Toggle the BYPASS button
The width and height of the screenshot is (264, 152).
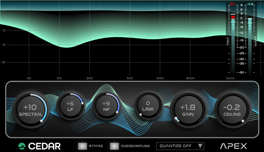pyautogui.click(x=82, y=146)
